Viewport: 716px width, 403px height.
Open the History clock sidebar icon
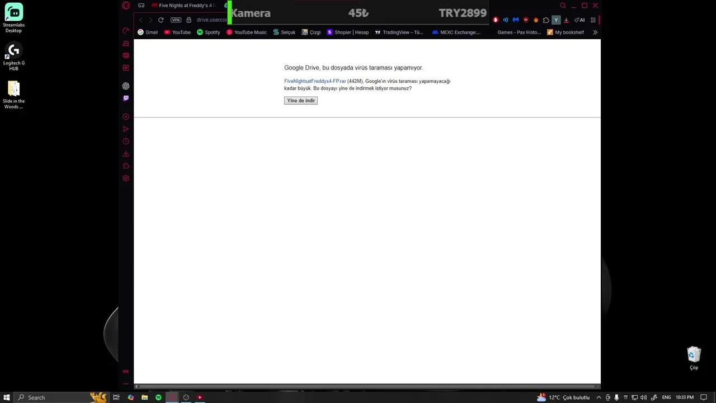(126, 142)
